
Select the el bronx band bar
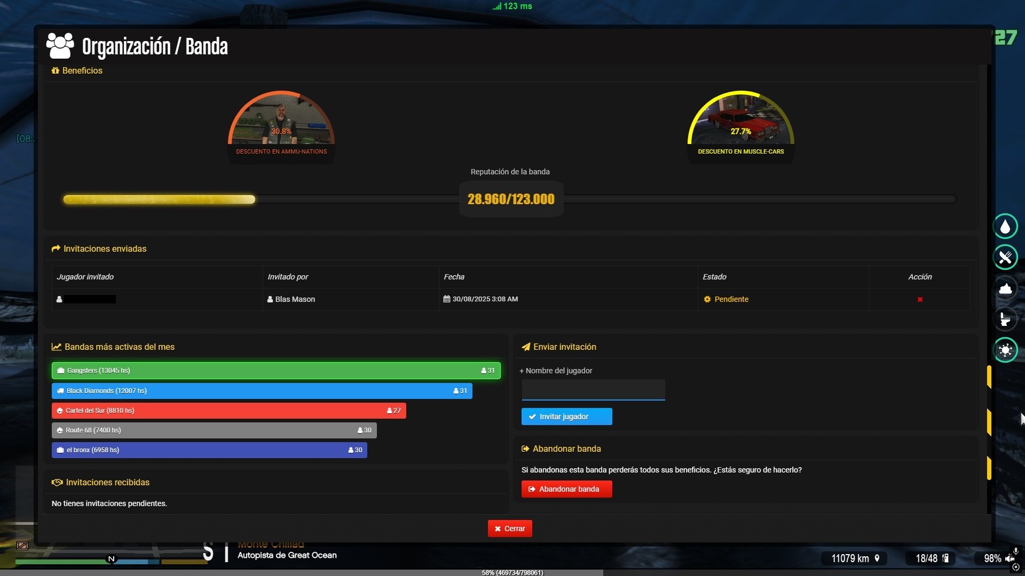tap(209, 450)
